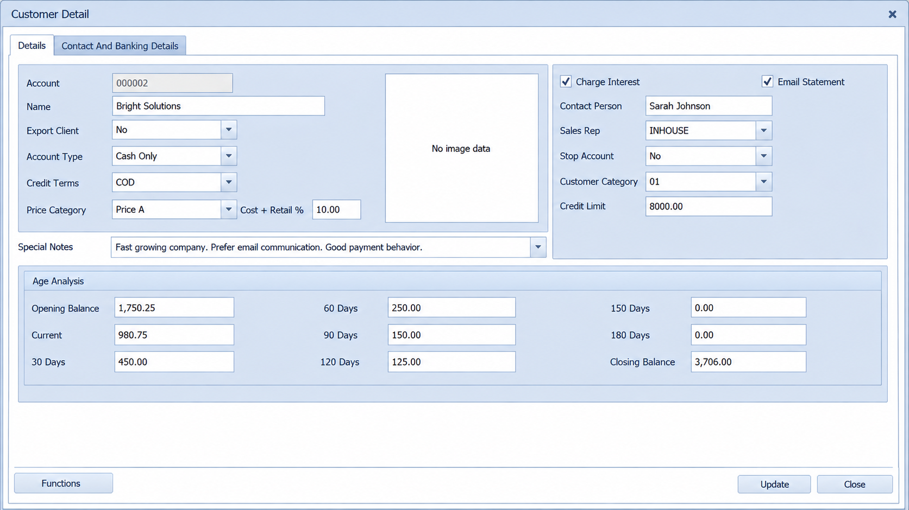Viewport: 909px width, 510px height.
Task: Toggle the Email Statement checkbox
Action: click(x=767, y=82)
